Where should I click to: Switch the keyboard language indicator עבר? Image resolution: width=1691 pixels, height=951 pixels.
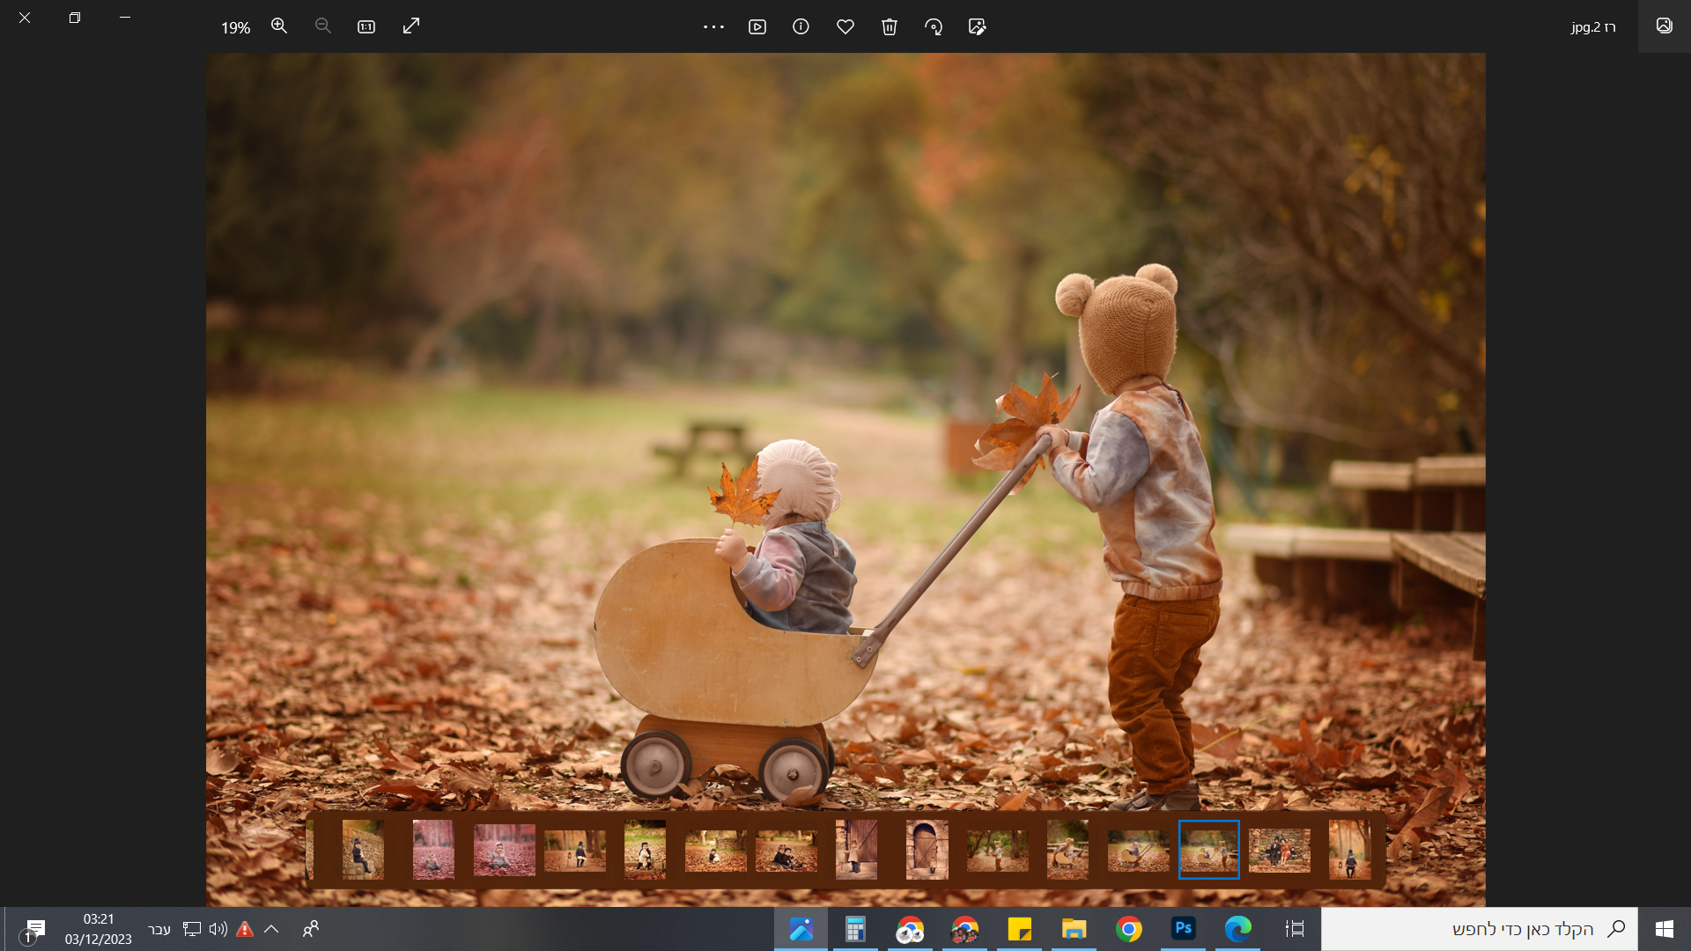click(159, 930)
